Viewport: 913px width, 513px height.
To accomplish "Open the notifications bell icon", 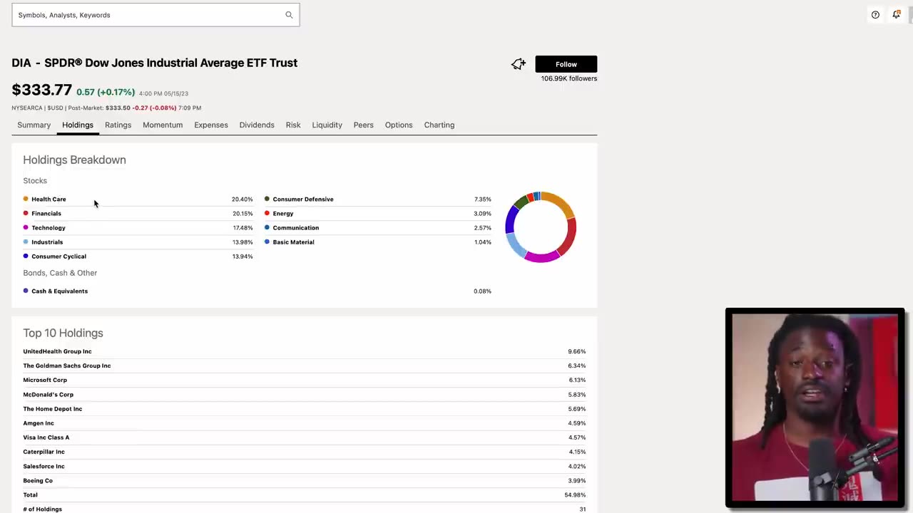I will (x=897, y=14).
